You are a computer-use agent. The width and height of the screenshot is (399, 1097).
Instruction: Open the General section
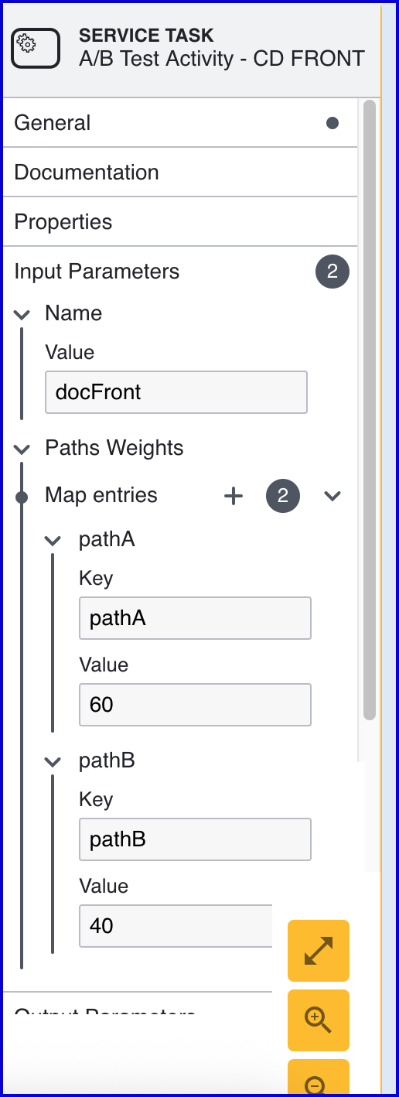[x=180, y=123]
